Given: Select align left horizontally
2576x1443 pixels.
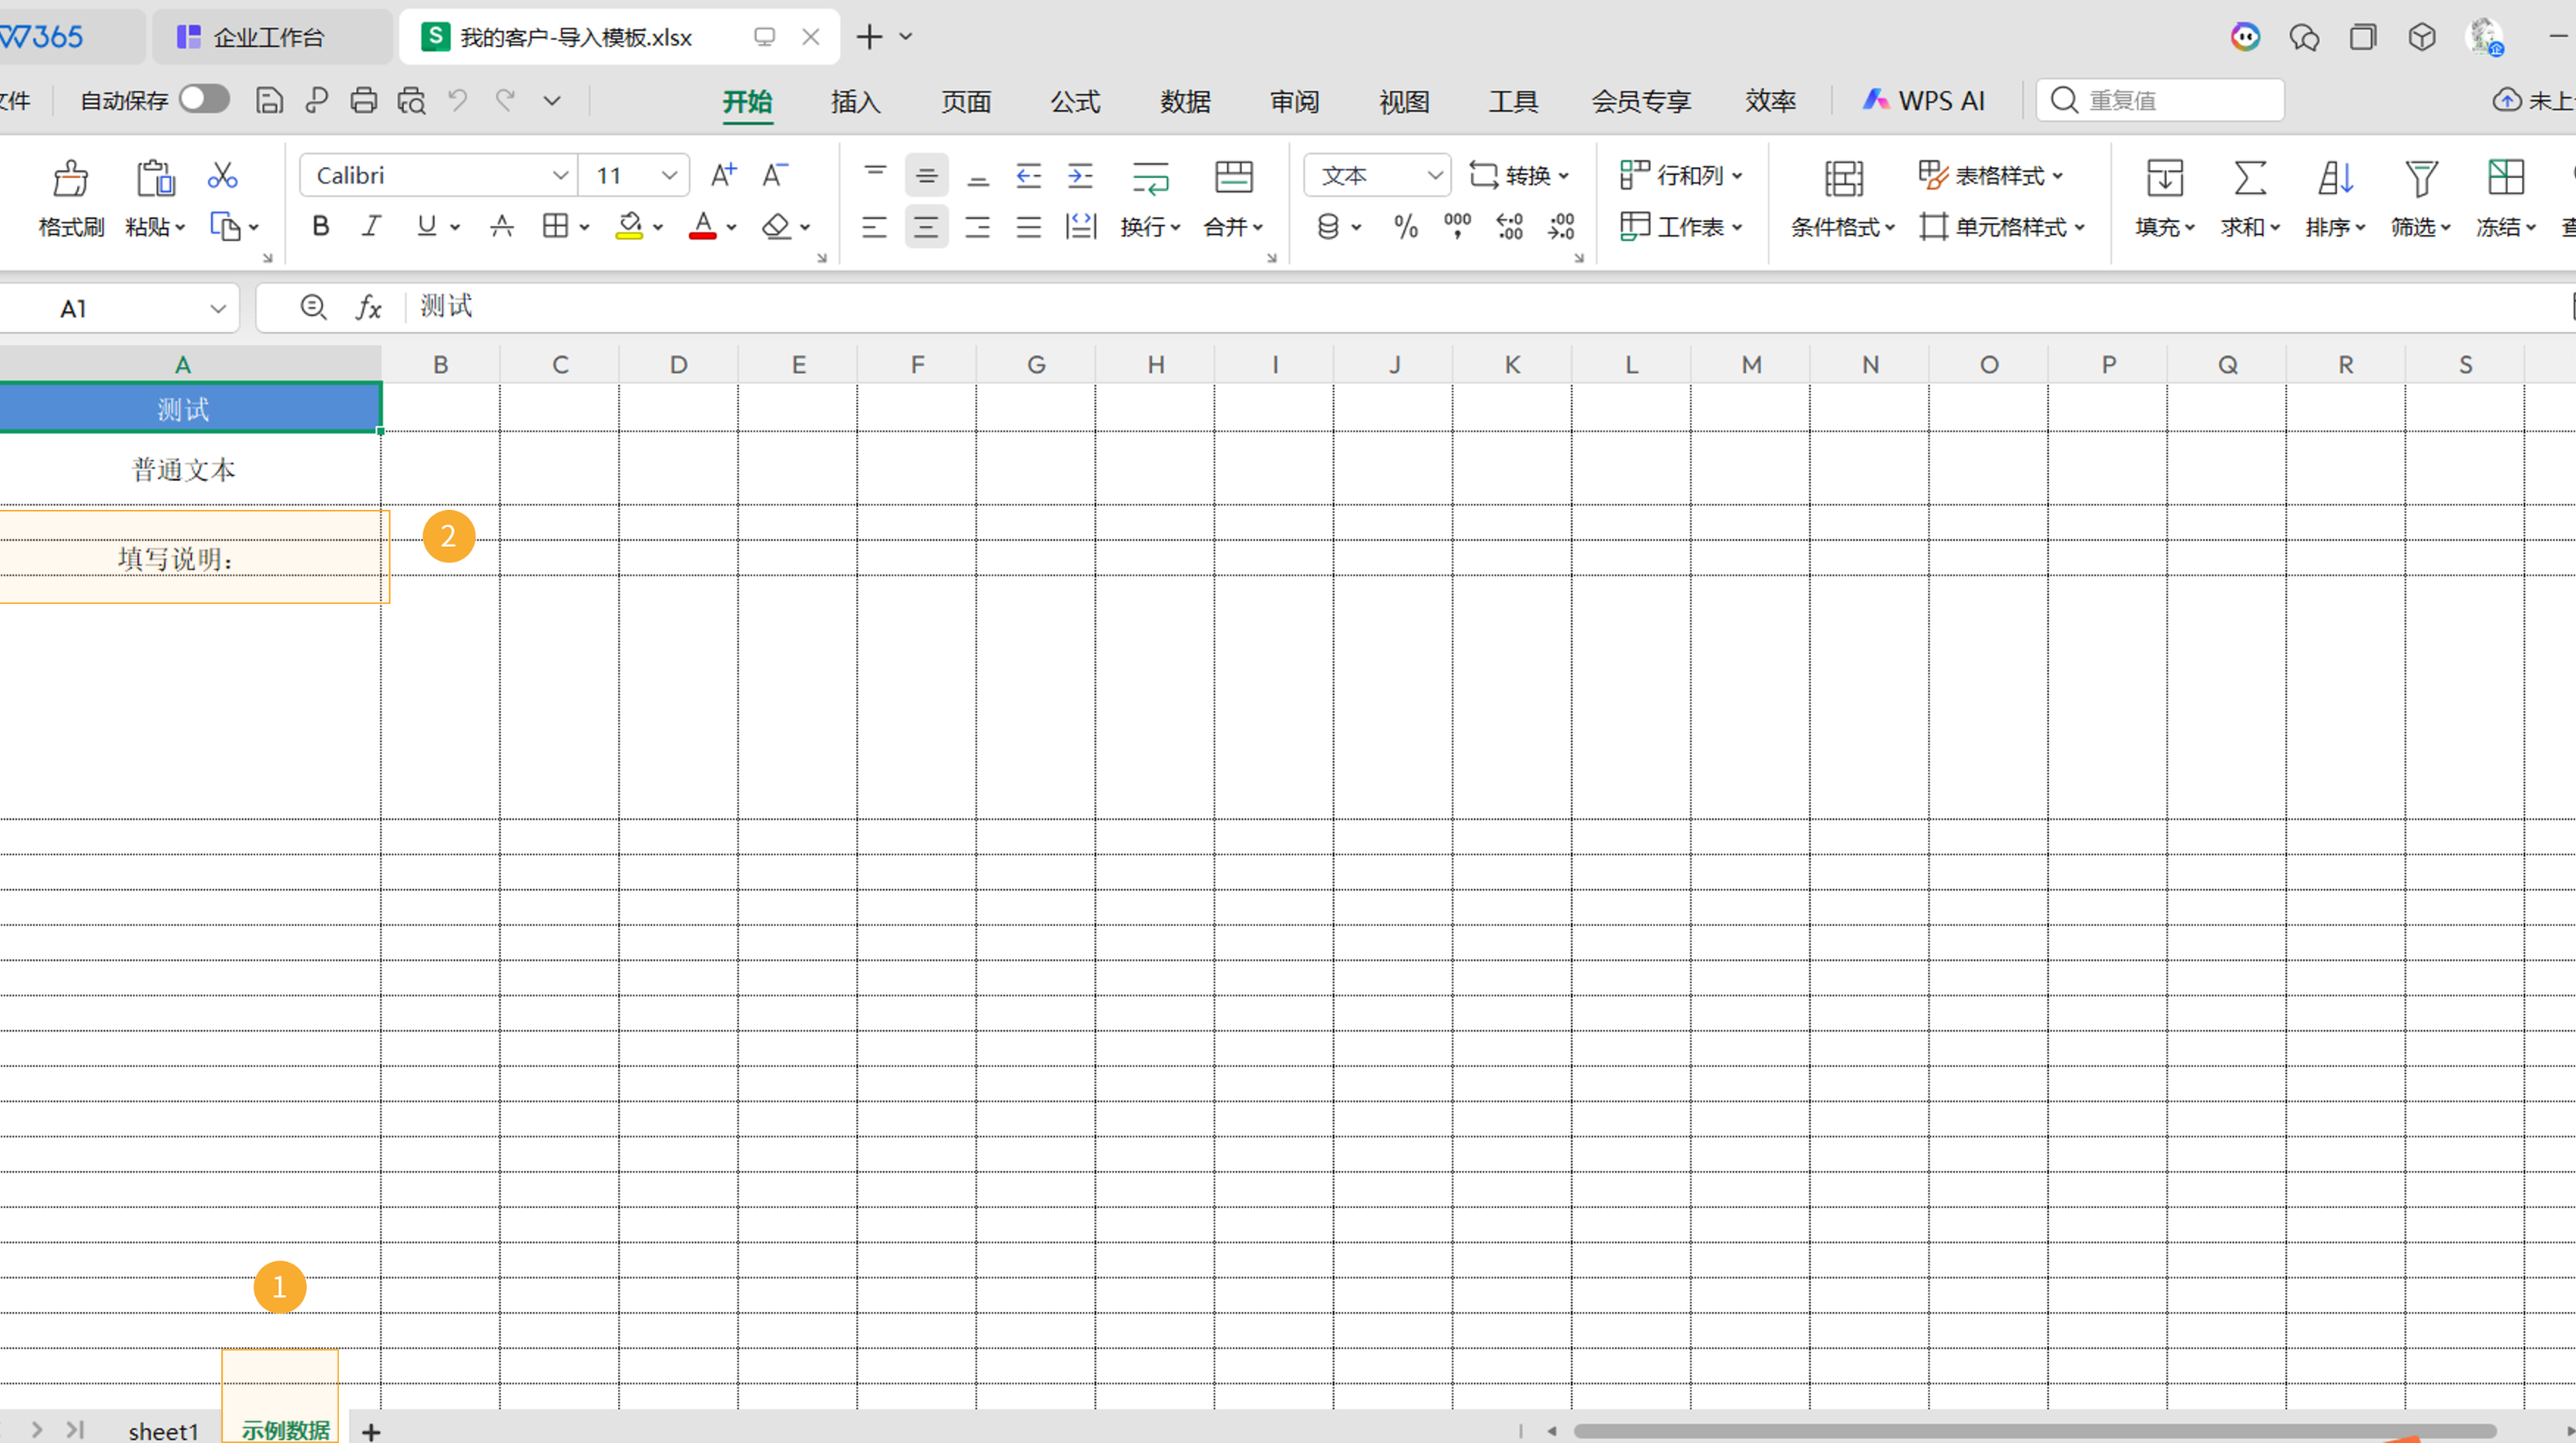Looking at the screenshot, I should [875, 227].
